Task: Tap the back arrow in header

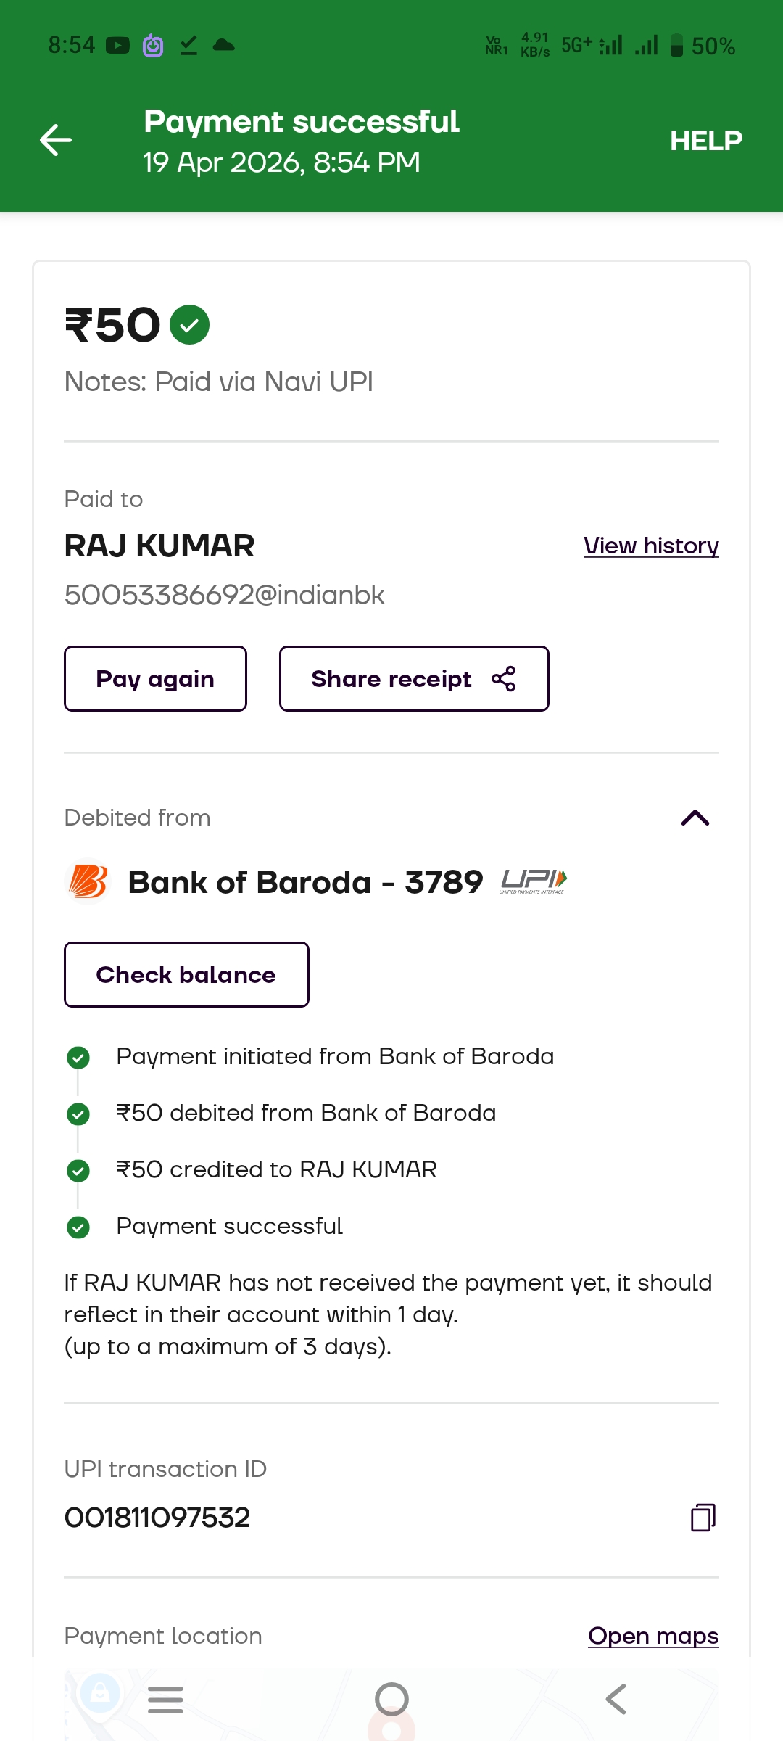Action: tap(56, 140)
